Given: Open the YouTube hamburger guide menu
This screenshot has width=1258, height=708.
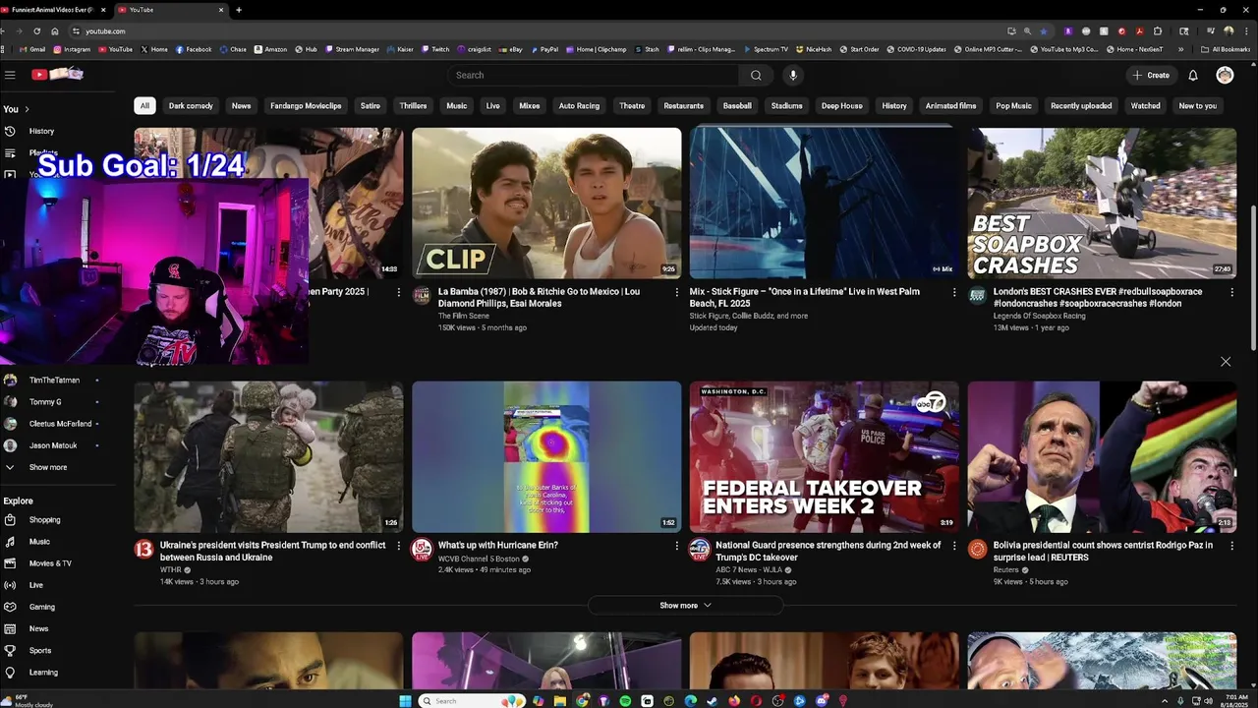Looking at the screenshot, I should click(10, 75).
